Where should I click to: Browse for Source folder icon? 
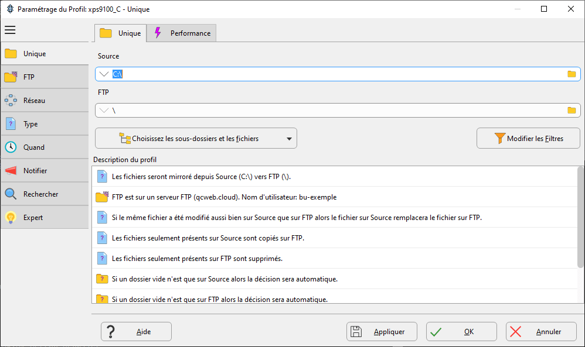pyautogui.click(x=572, y=74)
